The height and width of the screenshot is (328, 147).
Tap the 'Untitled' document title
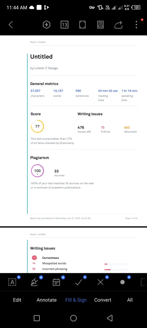pos(41,57)
